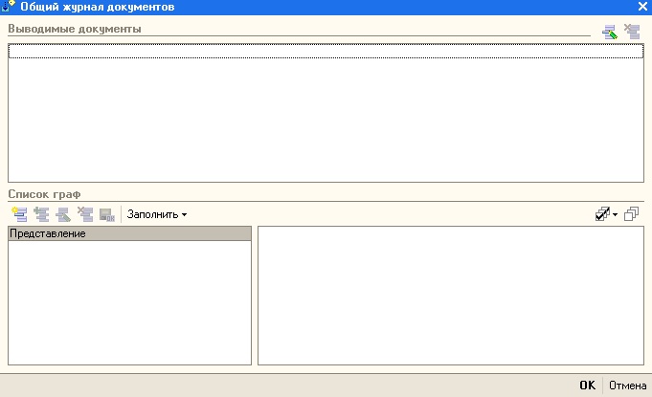Screen dimensions: 652x397
Task: Expand the arrow next to check-all icon
Action: pyautogui.click(x=614, y=215)
